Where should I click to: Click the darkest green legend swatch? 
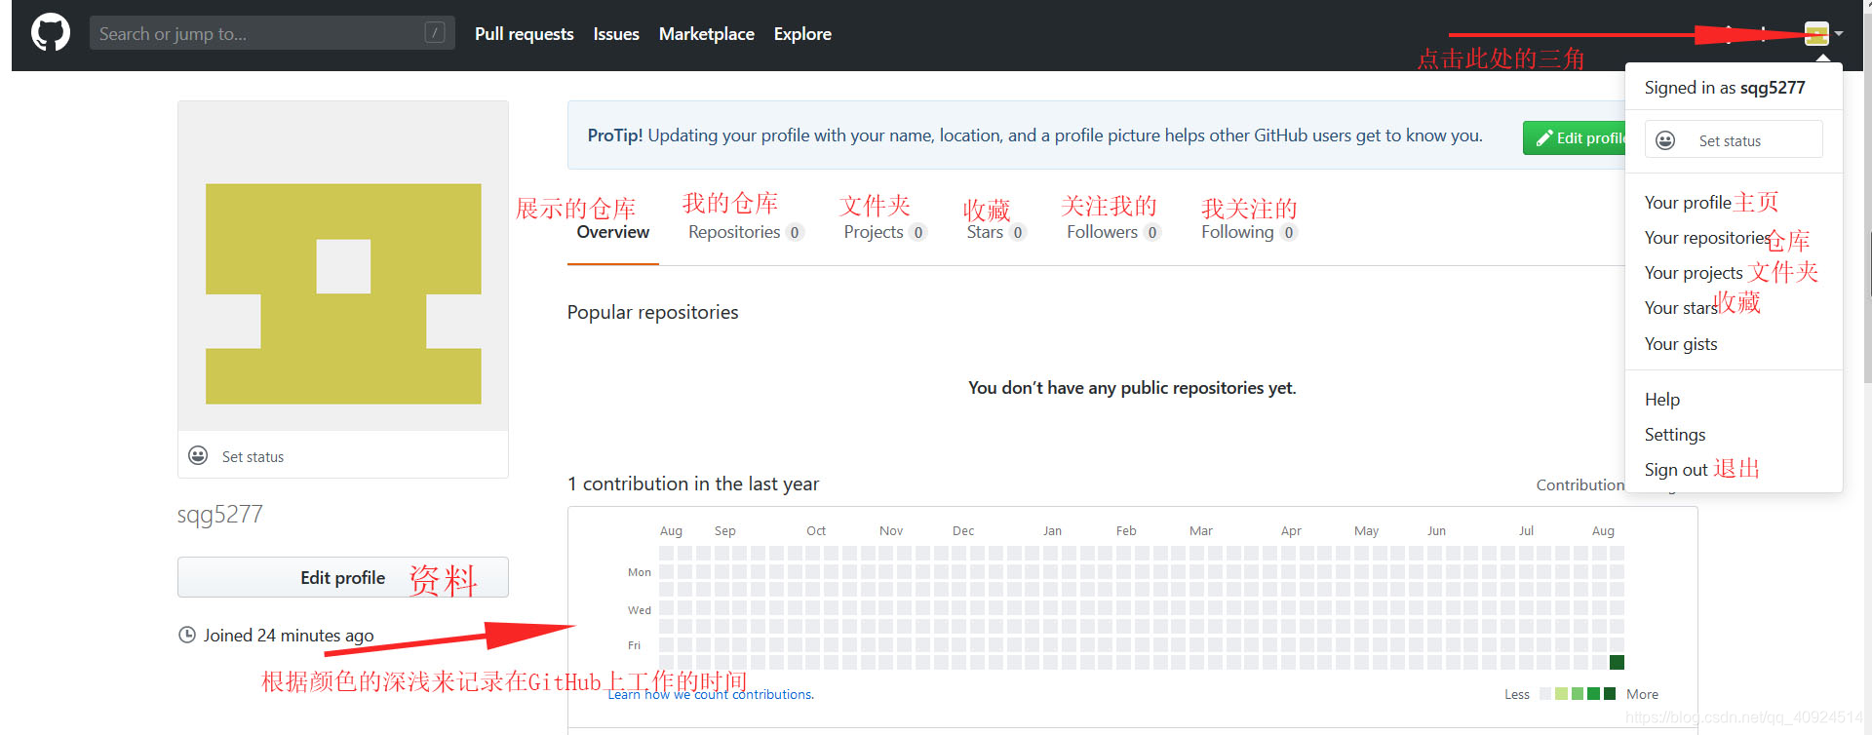[x=1610, y=694]
